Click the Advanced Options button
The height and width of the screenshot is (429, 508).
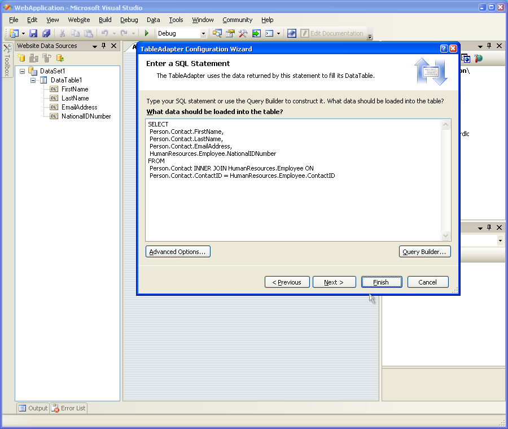(x=178, y=252)
